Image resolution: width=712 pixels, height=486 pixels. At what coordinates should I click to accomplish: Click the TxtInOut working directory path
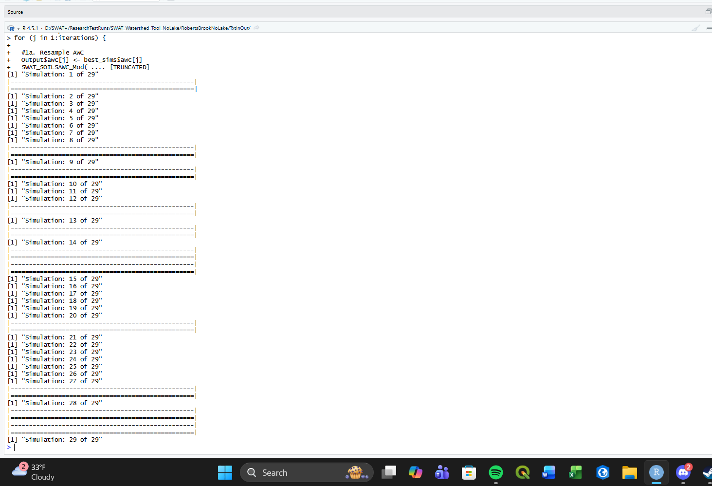147,28
